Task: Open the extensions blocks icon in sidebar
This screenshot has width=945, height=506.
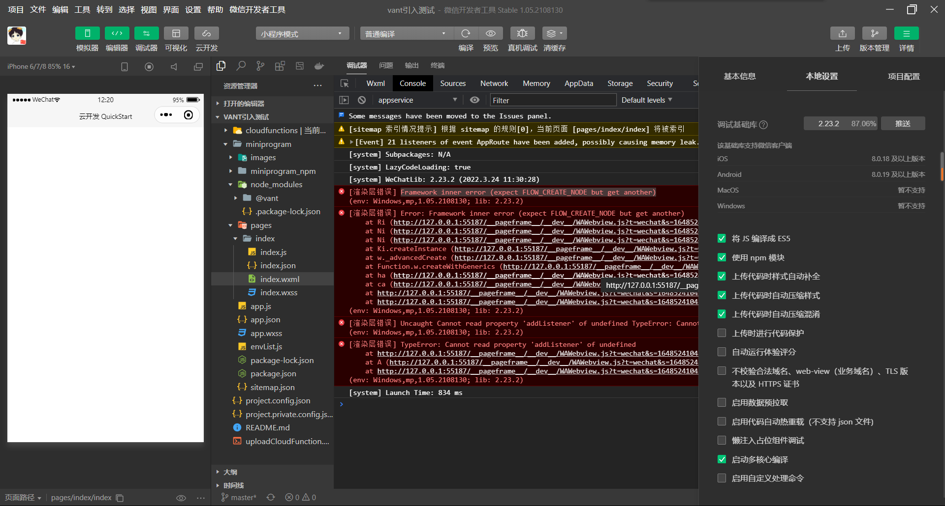Action: [x=280, y=66]
